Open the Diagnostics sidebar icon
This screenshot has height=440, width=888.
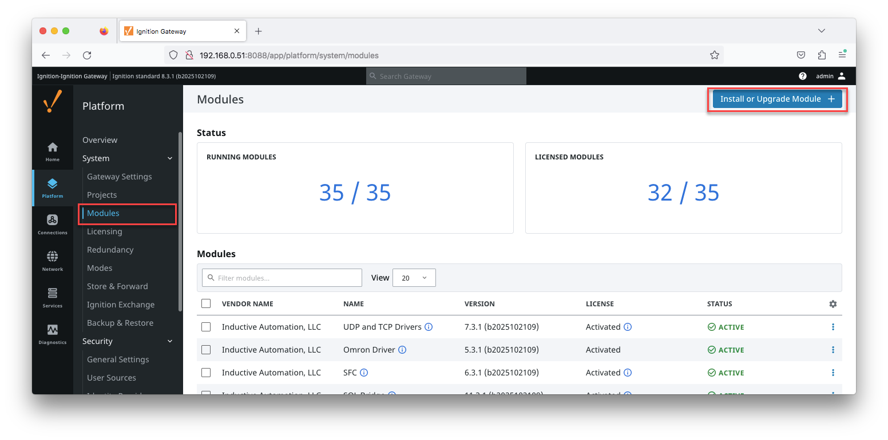click(x=53, y=333)
